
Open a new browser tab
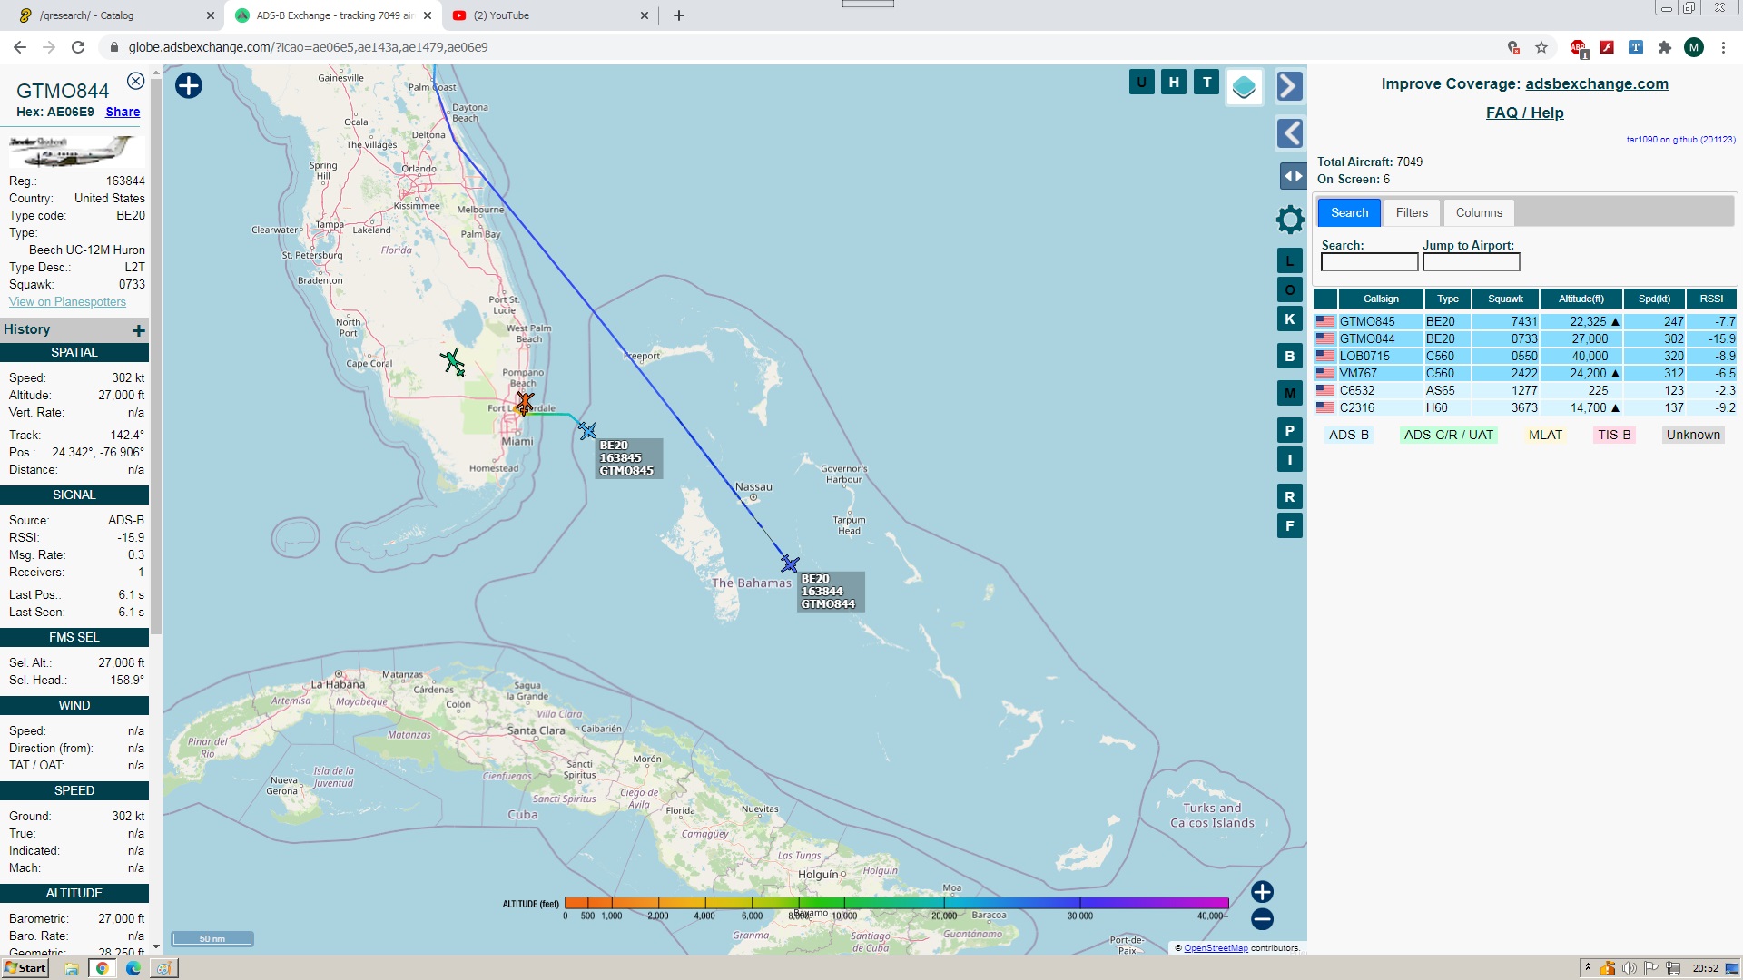click(678, 15)
